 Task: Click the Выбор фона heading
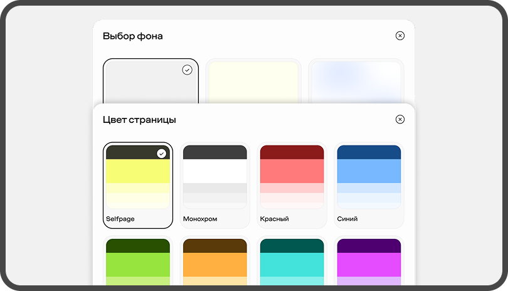(x=132, y=36)
